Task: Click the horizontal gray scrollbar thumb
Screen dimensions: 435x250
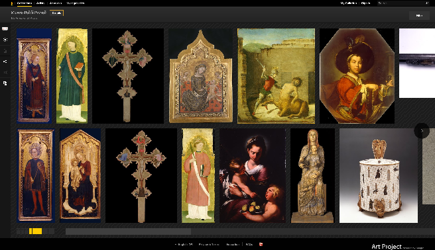Action: pyautogui.click(x=128, y=231)
